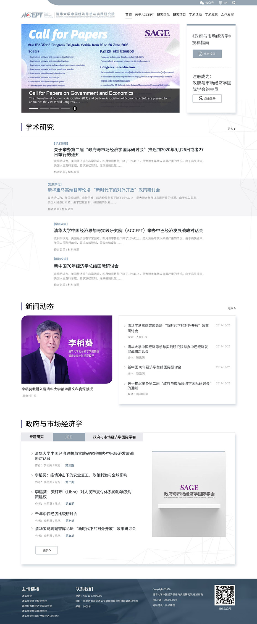The image size is (257, 624).
Task: Open the Call for Papers banner image
Action: point(100,68)
